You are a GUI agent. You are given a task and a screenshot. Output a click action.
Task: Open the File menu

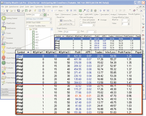[3, 7]
